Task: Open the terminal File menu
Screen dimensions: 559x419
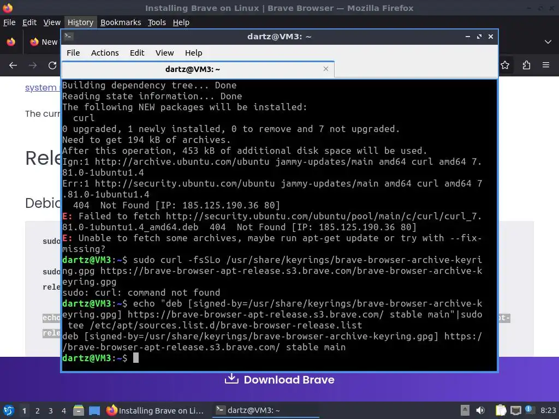Action: coord(73,53)
